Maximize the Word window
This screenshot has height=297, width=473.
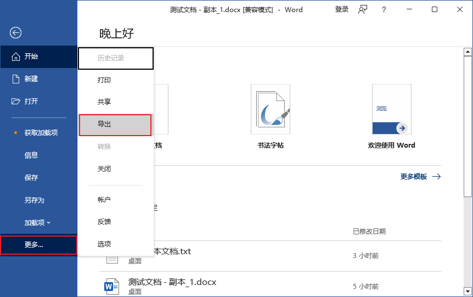(x=435, y=10)
